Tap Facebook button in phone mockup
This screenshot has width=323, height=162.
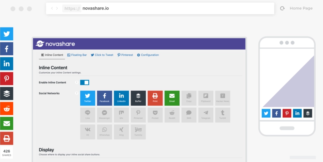(x=277, y=113)
